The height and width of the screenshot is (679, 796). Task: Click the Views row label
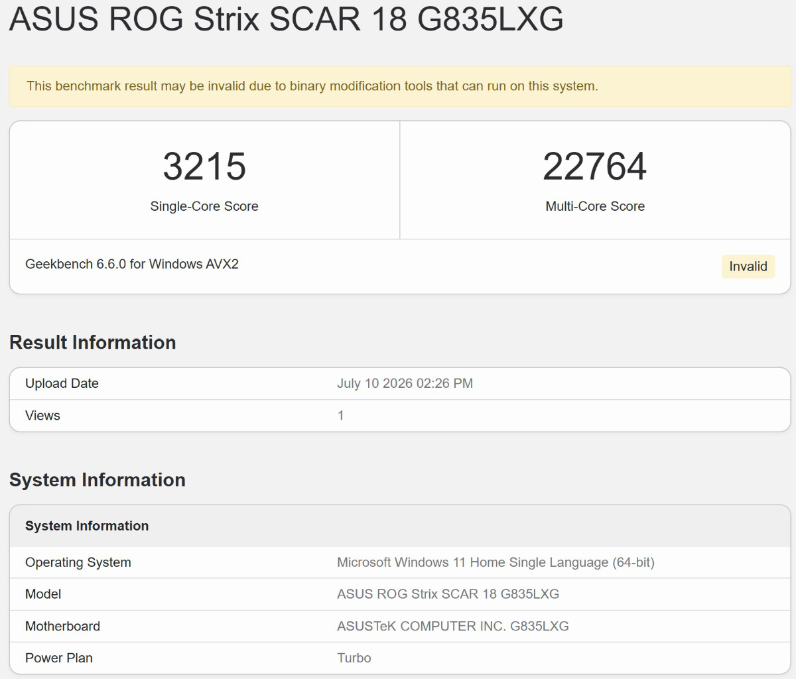point(42,416)
